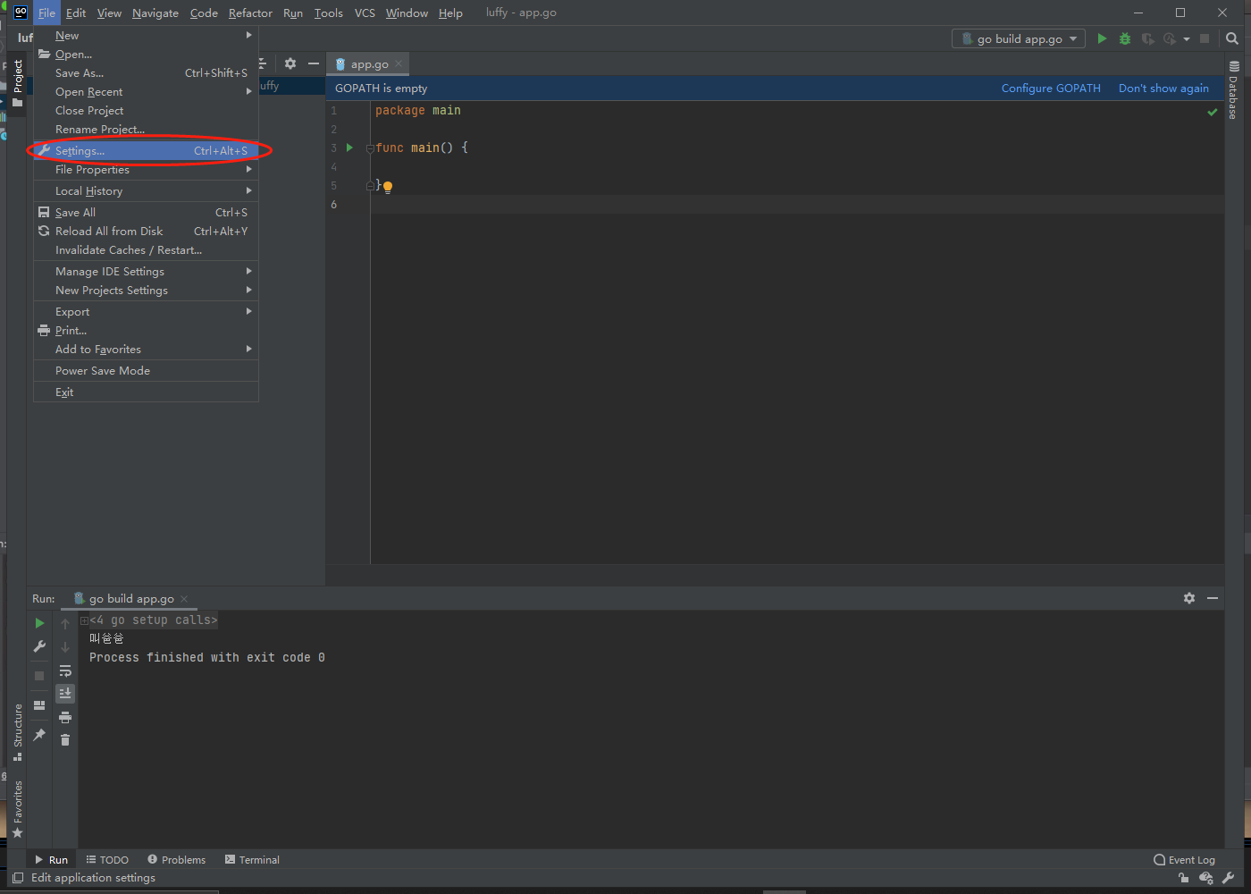Click down stack trace arrow in Run panel
This screenshot has width=1251, height=894.
[65, 647]
